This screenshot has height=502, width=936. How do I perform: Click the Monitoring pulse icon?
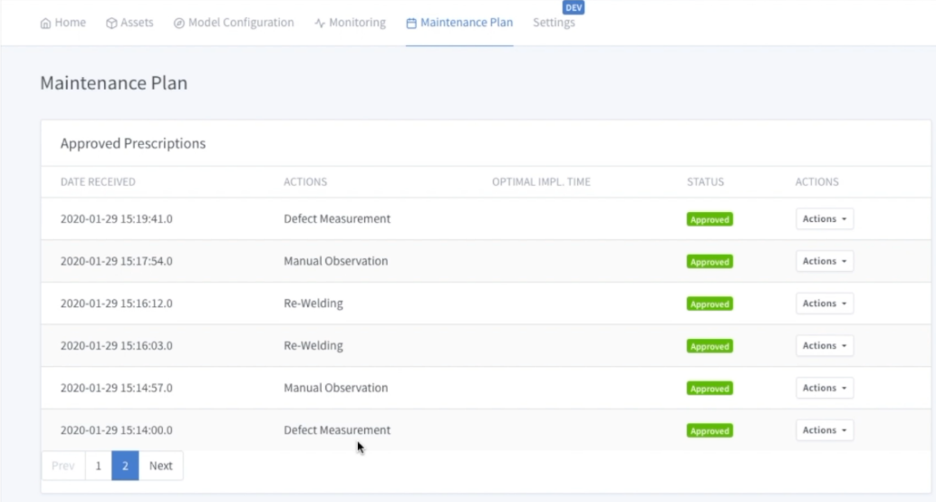coord(320,24)
